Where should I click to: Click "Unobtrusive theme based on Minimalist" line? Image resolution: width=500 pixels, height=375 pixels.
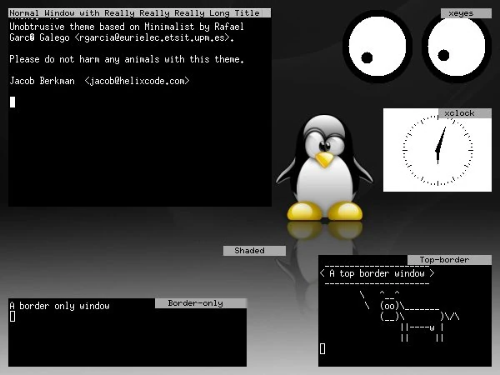[x=127, y=27]
